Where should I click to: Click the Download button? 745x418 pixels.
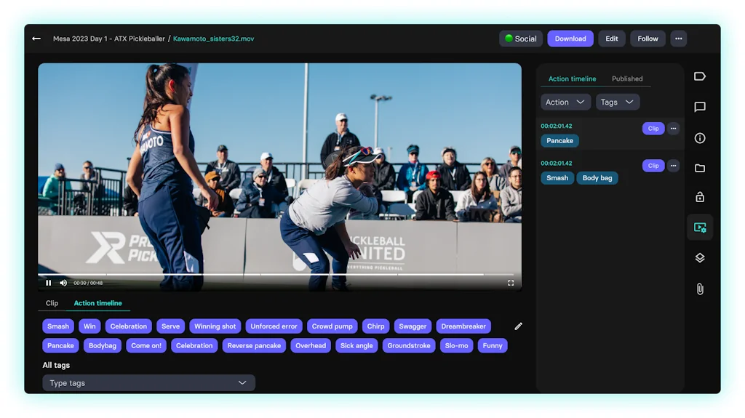point(570,39)
